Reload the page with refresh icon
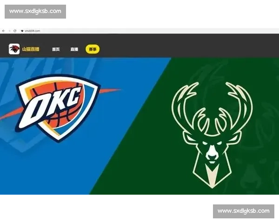 [15, 31]
